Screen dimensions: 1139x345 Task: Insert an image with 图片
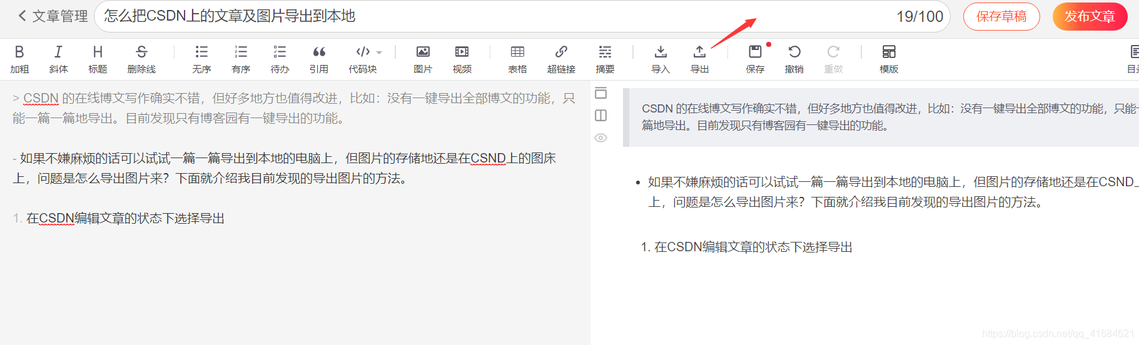pyautogui.click(x=423, y=59)
